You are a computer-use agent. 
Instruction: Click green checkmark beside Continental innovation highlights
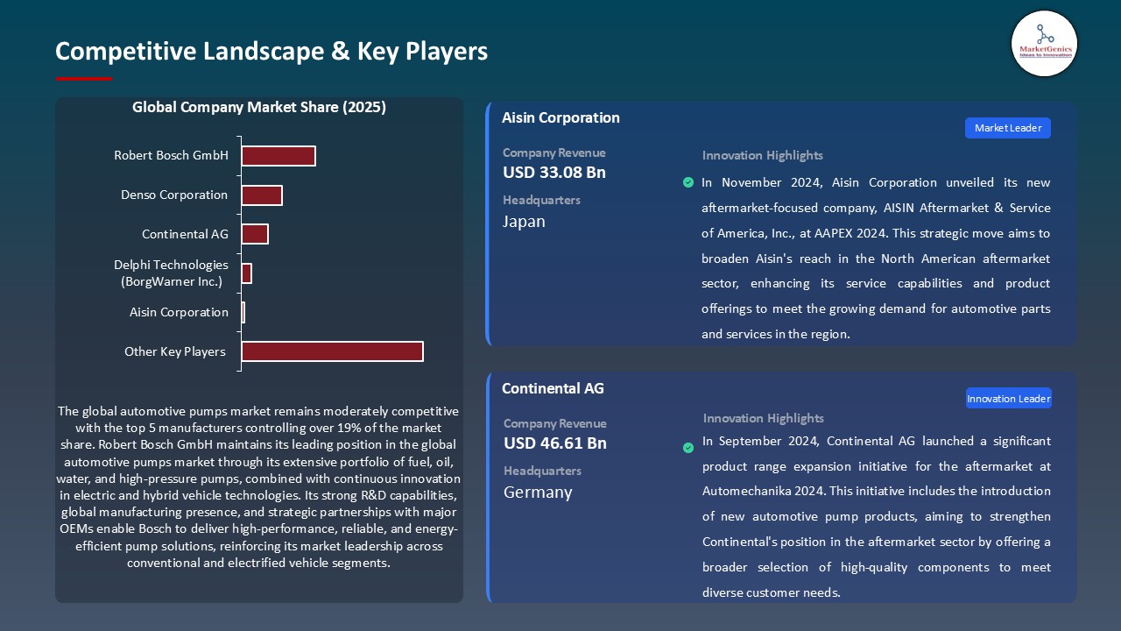click(x=687, y=448)
